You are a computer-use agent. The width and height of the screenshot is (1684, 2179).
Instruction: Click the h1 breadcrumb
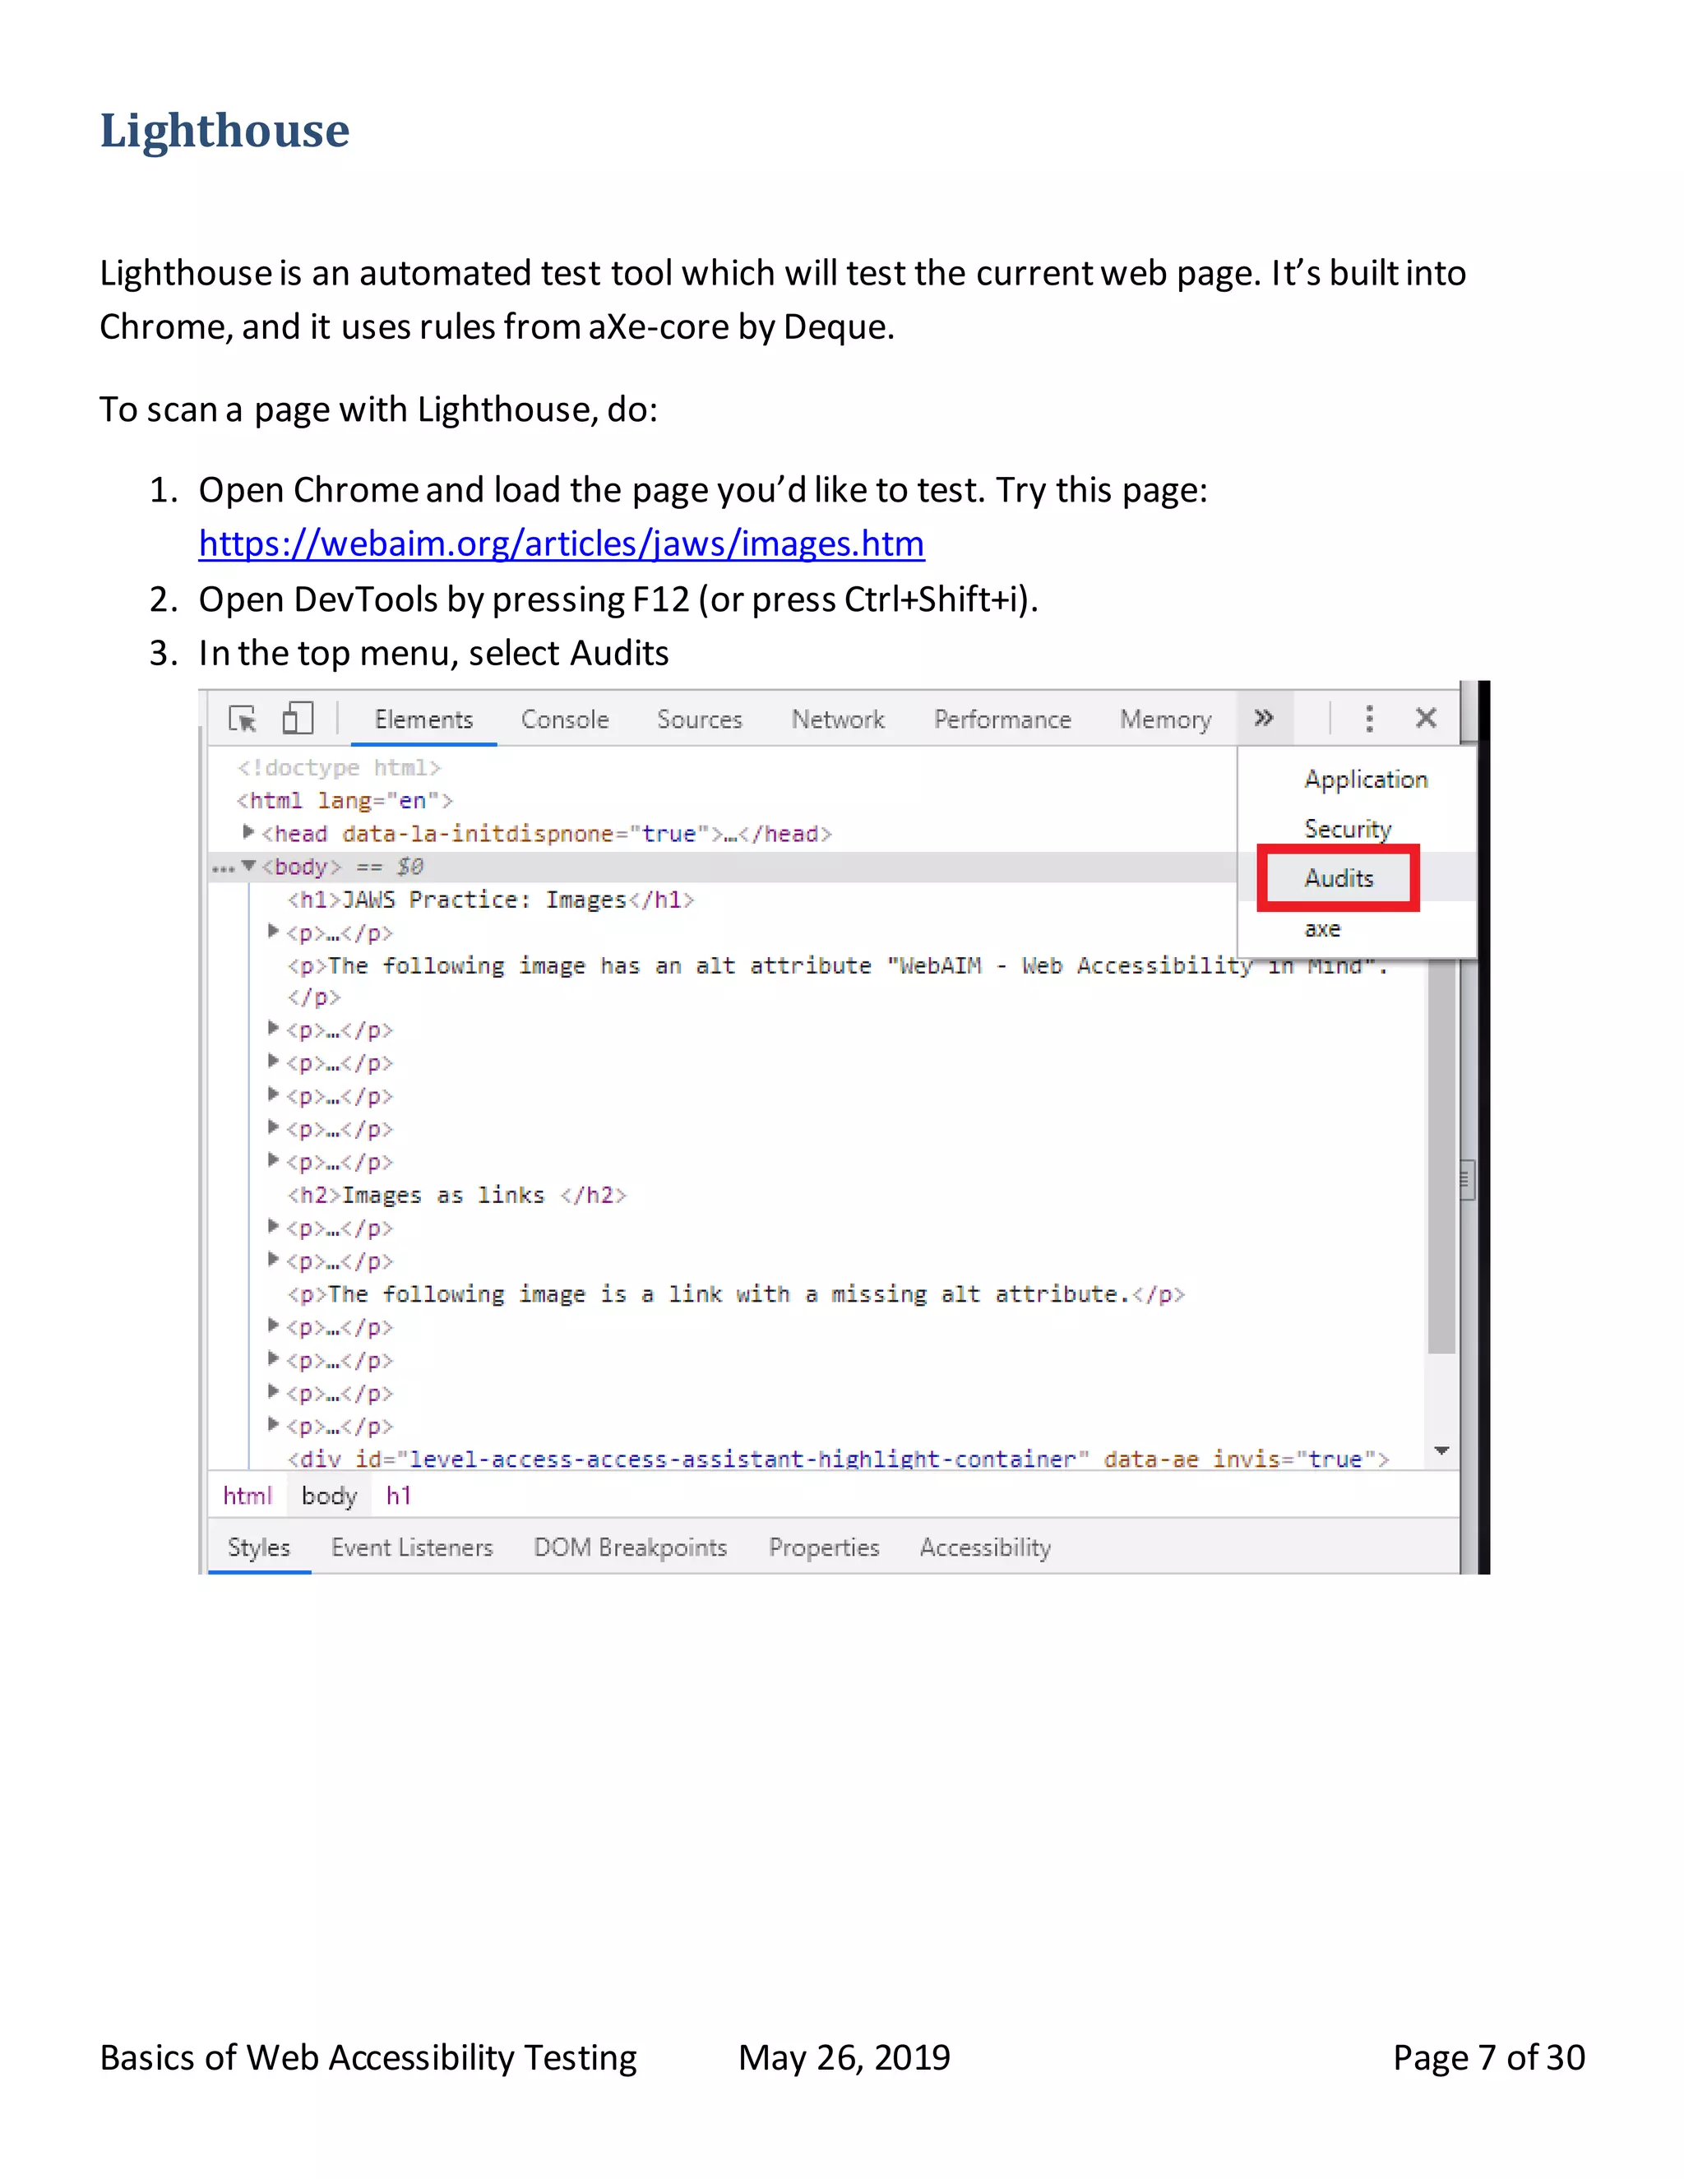pyautogui.click(x=399, y=1496)
